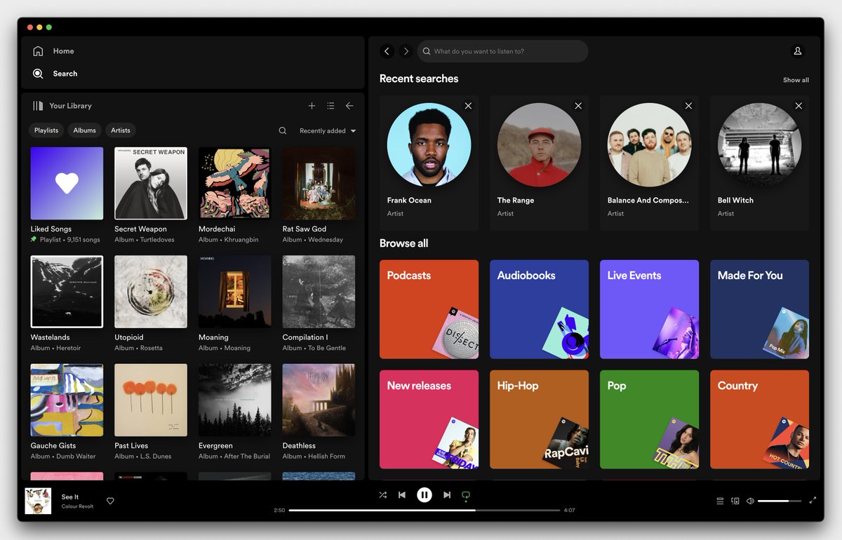Open Evergreen album by After The Burial
This screenshot has width=842, height=540.
click(x=235, y=400)
